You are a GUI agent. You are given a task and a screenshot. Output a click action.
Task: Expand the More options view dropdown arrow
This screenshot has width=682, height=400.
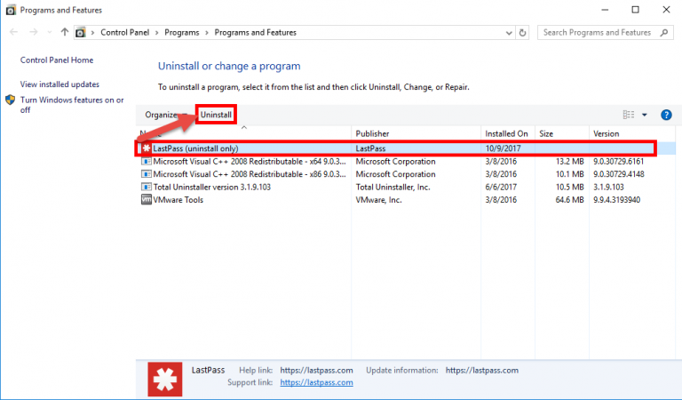click(645, 115)
